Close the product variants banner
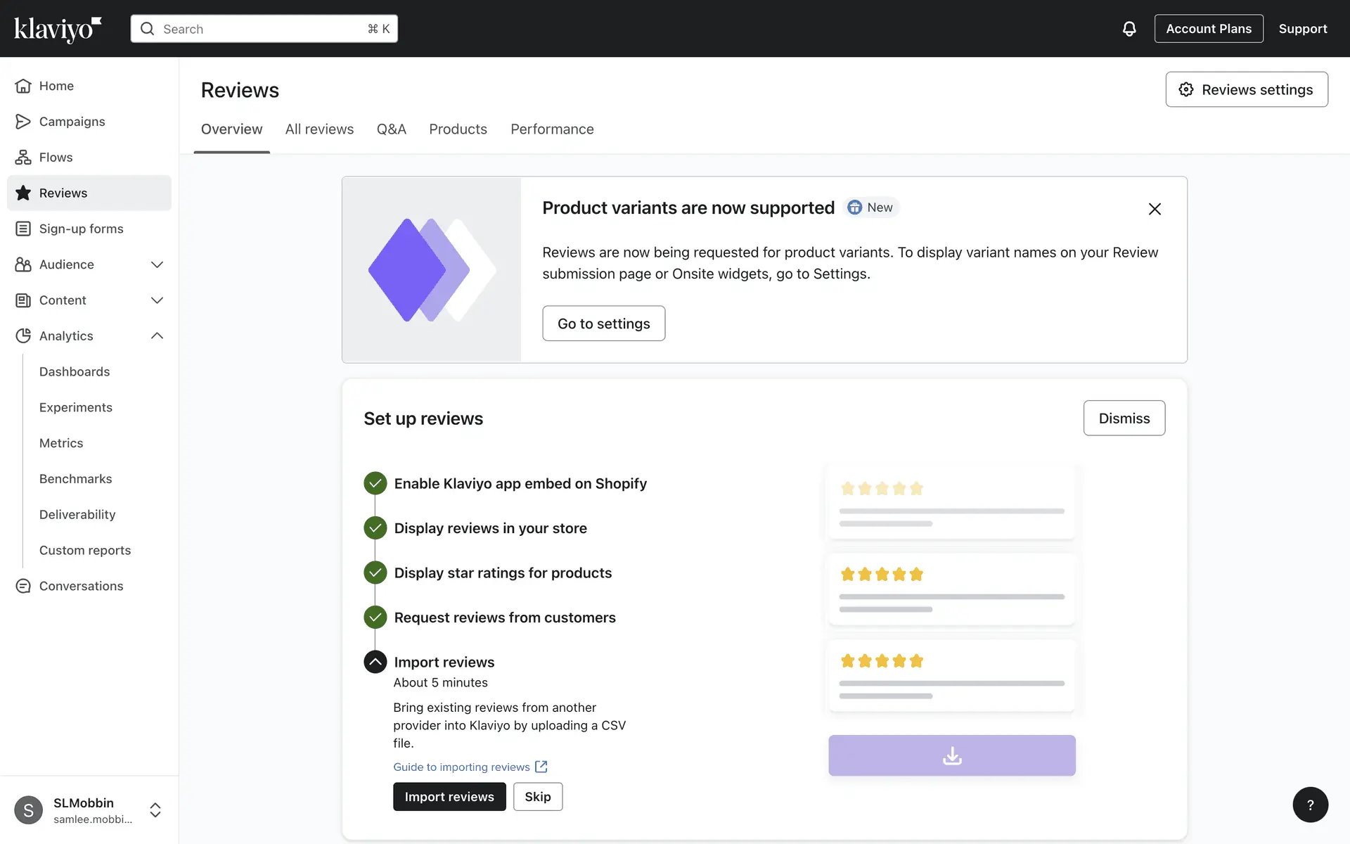The height and width of the screenshot is (844, 1350). pyautogui.click(x=1154, y=209)
